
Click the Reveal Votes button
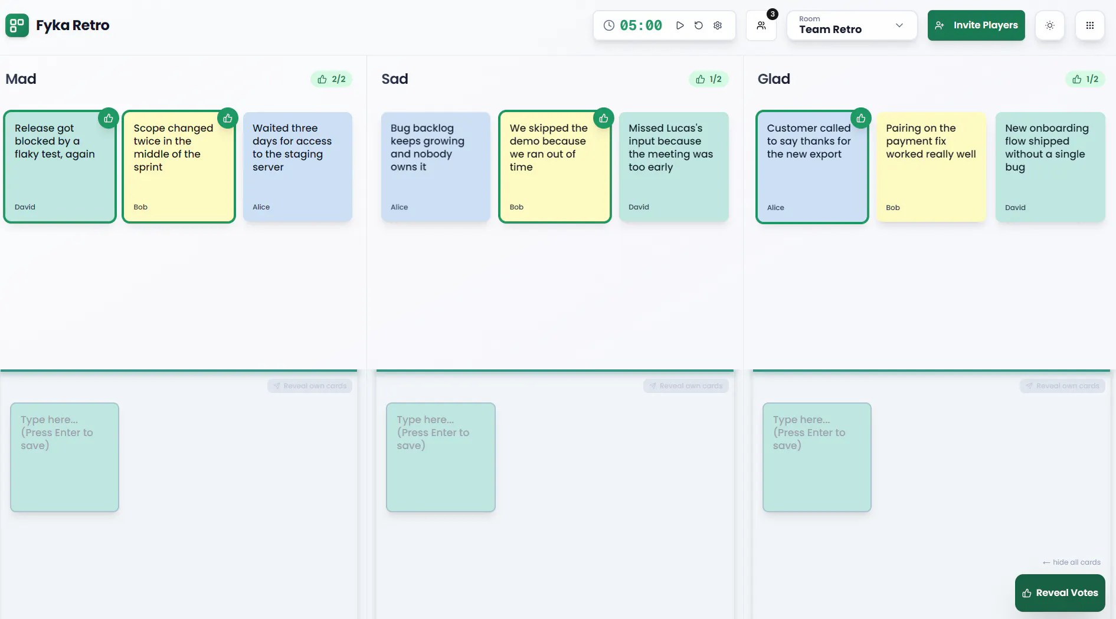[x=1060, y=593]
